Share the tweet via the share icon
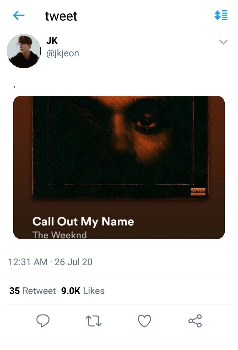238x350 pixels. [195, 321]
